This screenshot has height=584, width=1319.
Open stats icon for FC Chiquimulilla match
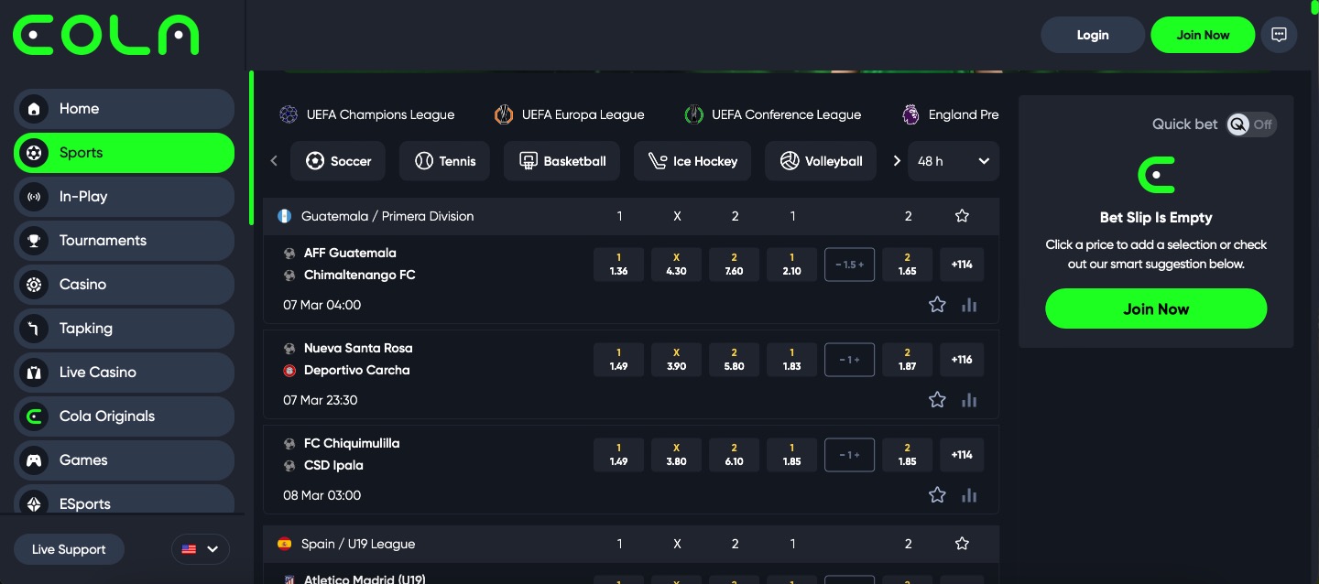point(969,495)
